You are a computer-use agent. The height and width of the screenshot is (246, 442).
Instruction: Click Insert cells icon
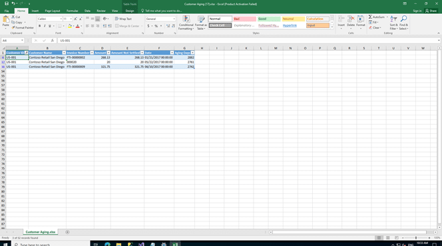341,23
